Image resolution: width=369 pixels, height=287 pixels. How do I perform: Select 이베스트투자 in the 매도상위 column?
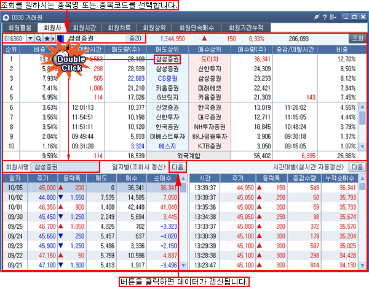pyautogui.click(x=167, y=136)
